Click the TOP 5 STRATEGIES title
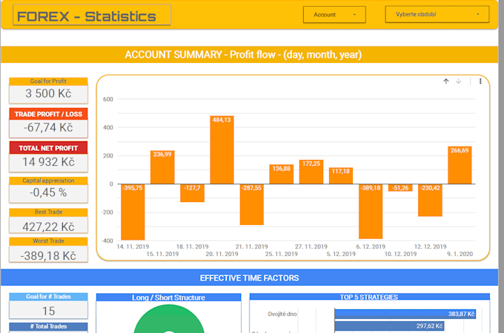 click(369, 297)
